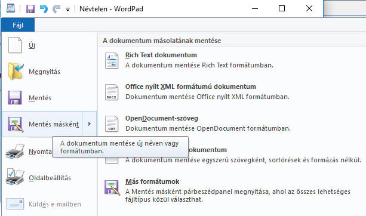Screen dimensions: 366x216
Task: Choose OpenDocument-szöveg save format
Action: click(231, 123)
